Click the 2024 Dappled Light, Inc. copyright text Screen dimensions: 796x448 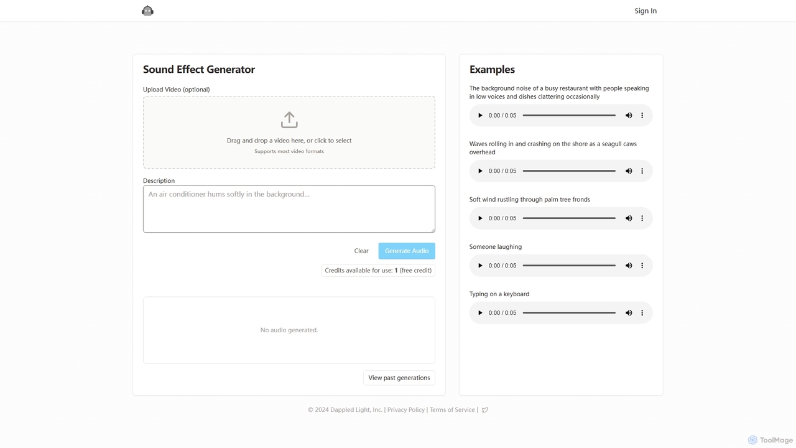coord(345,410)
